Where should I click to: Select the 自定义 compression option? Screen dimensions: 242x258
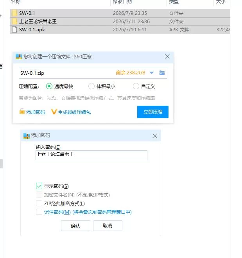point(136,86)
